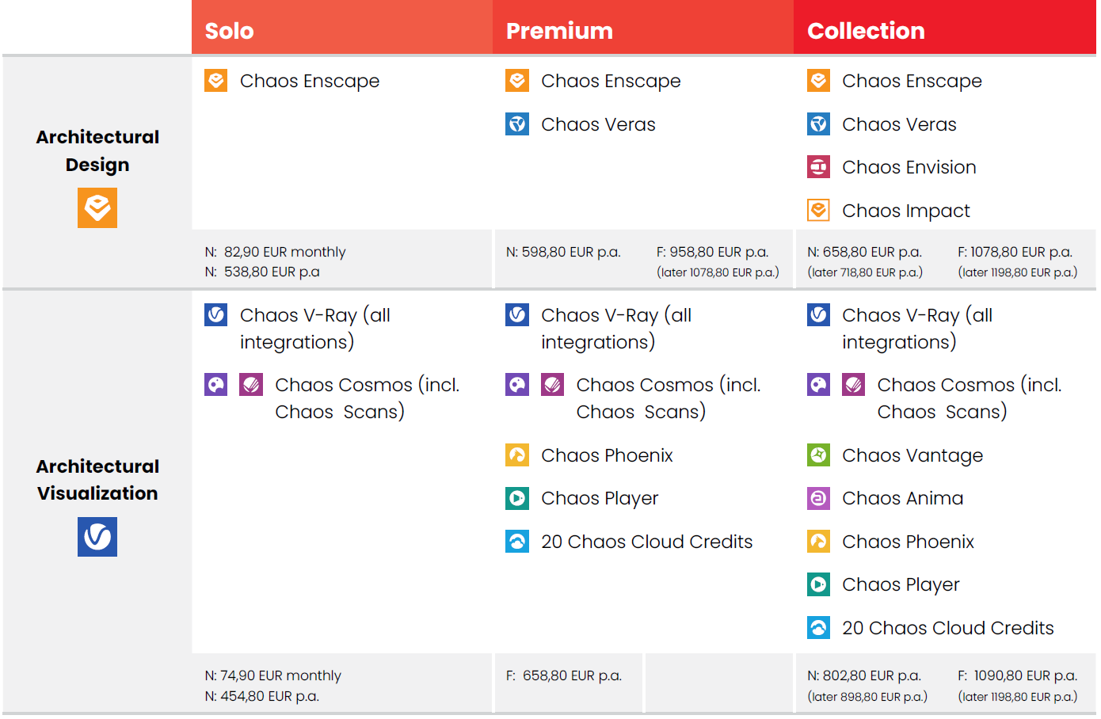
Task: Click the Chaos Impact icon
Action: (x=818, y=211)
